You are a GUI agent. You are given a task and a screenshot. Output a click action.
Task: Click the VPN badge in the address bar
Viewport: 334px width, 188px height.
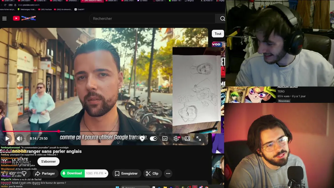[10, 5]
